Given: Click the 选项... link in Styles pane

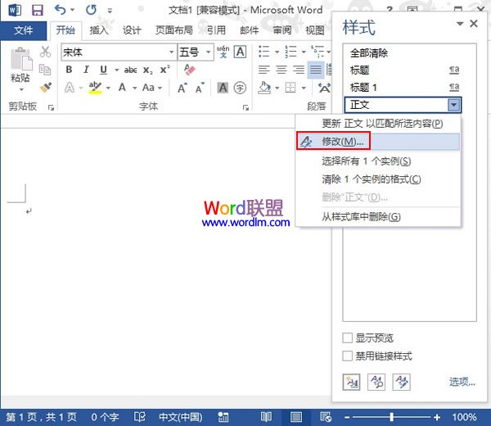Looking at the screenshot, I should (462, 382).
